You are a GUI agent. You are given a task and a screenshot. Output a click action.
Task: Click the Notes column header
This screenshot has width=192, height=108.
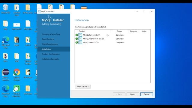(x=144, y=31)
